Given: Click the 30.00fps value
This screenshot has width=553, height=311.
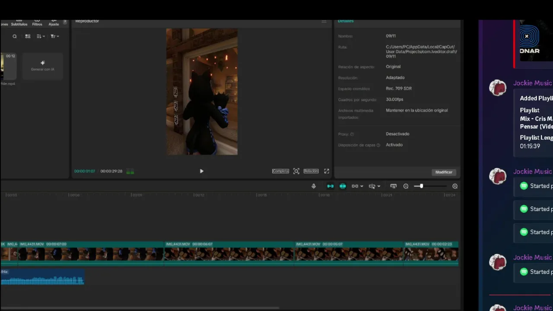Looking at the screenshot, I should click(394, 99).
